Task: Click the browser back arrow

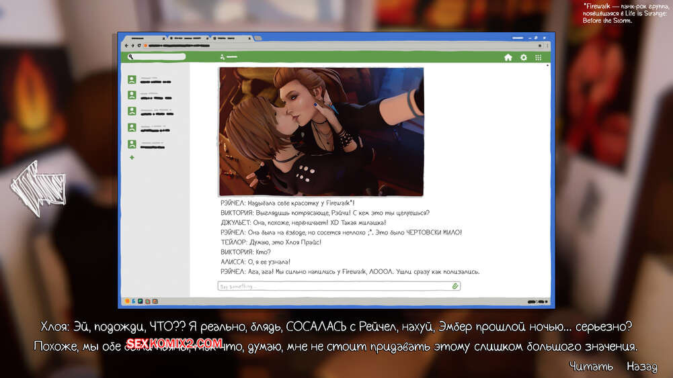Action: (126, 46)
